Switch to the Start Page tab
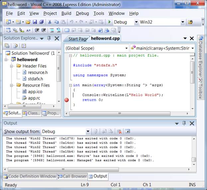Image resolution: width=207 pixels, height=190 pixels. (78, 39)
